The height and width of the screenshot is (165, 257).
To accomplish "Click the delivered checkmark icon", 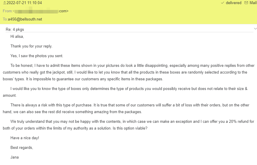I will point(223,3).
